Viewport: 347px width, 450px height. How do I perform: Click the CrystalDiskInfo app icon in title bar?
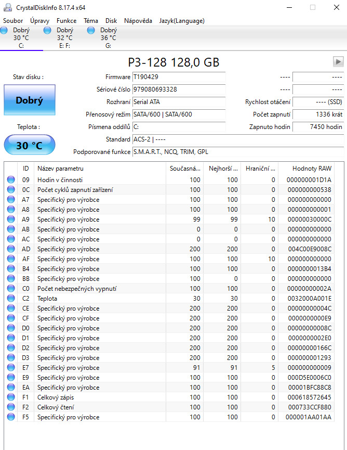pos(7,7)
